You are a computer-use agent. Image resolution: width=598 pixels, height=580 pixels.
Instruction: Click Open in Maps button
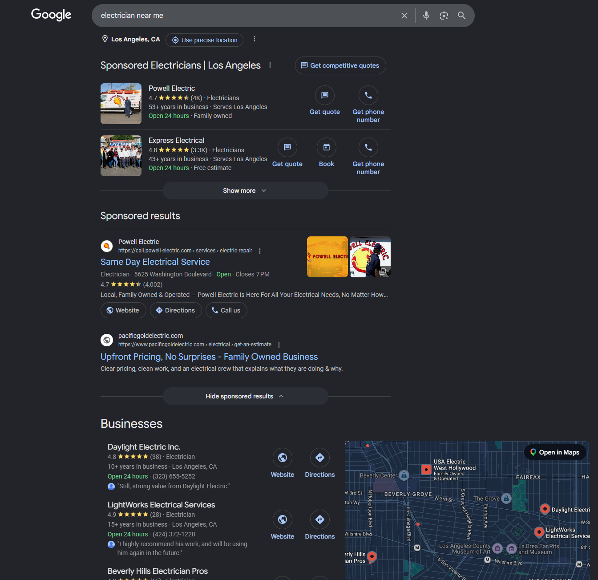click(555, 452)
